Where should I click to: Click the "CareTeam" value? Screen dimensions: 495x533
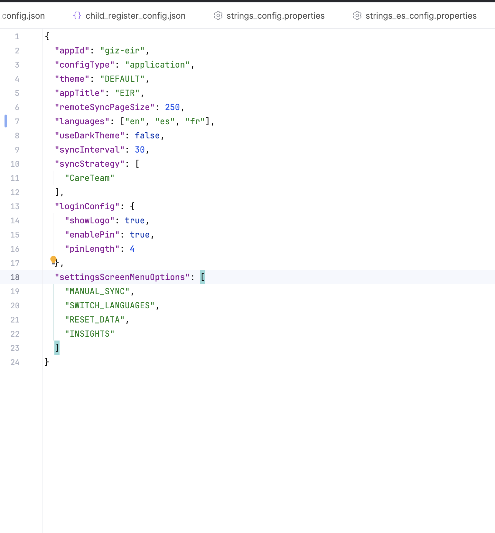click(x=89, y=178)
